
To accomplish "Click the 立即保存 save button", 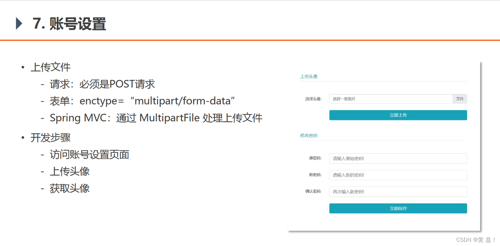I will tap(398, 208).
